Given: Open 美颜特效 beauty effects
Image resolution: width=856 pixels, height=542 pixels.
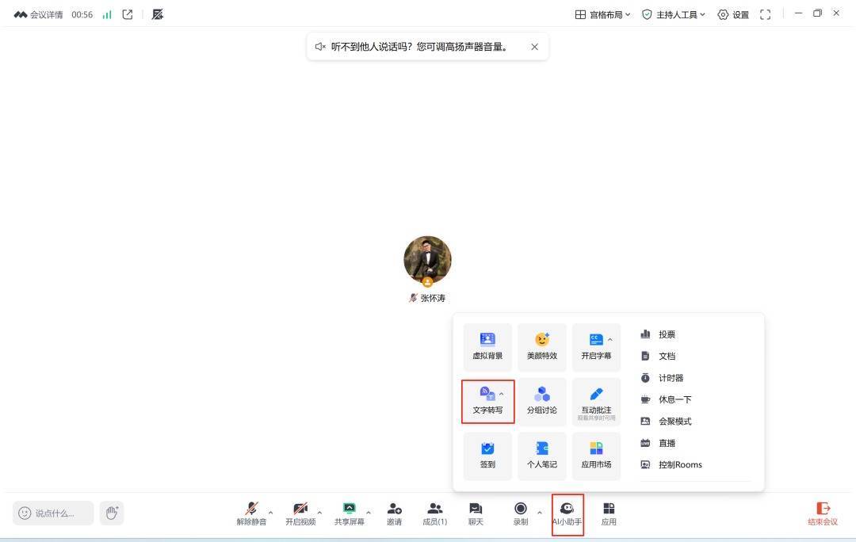Looking at the screenshot, I should tap(542, 346).
